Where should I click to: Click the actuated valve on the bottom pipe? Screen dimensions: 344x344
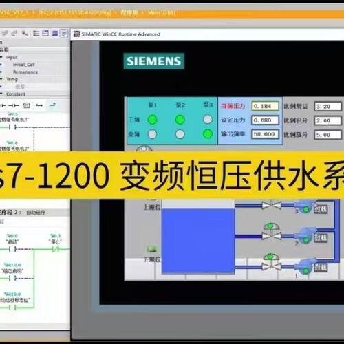pos(271,262)
